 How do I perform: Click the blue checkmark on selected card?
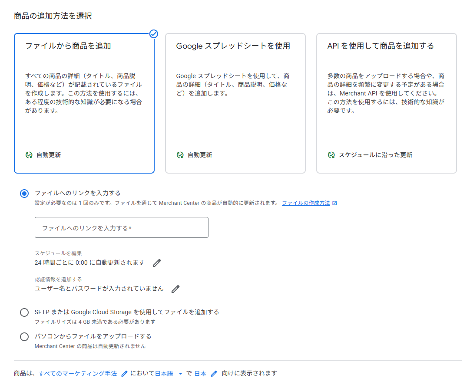154,34
